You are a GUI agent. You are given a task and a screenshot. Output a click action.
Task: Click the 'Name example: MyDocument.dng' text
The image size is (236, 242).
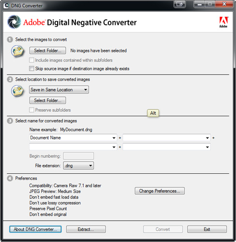(61, 130)
